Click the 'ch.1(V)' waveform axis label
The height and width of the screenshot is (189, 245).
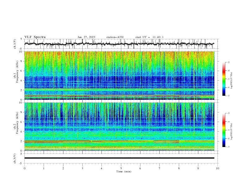pyautogui.click(x=15, y=44)
